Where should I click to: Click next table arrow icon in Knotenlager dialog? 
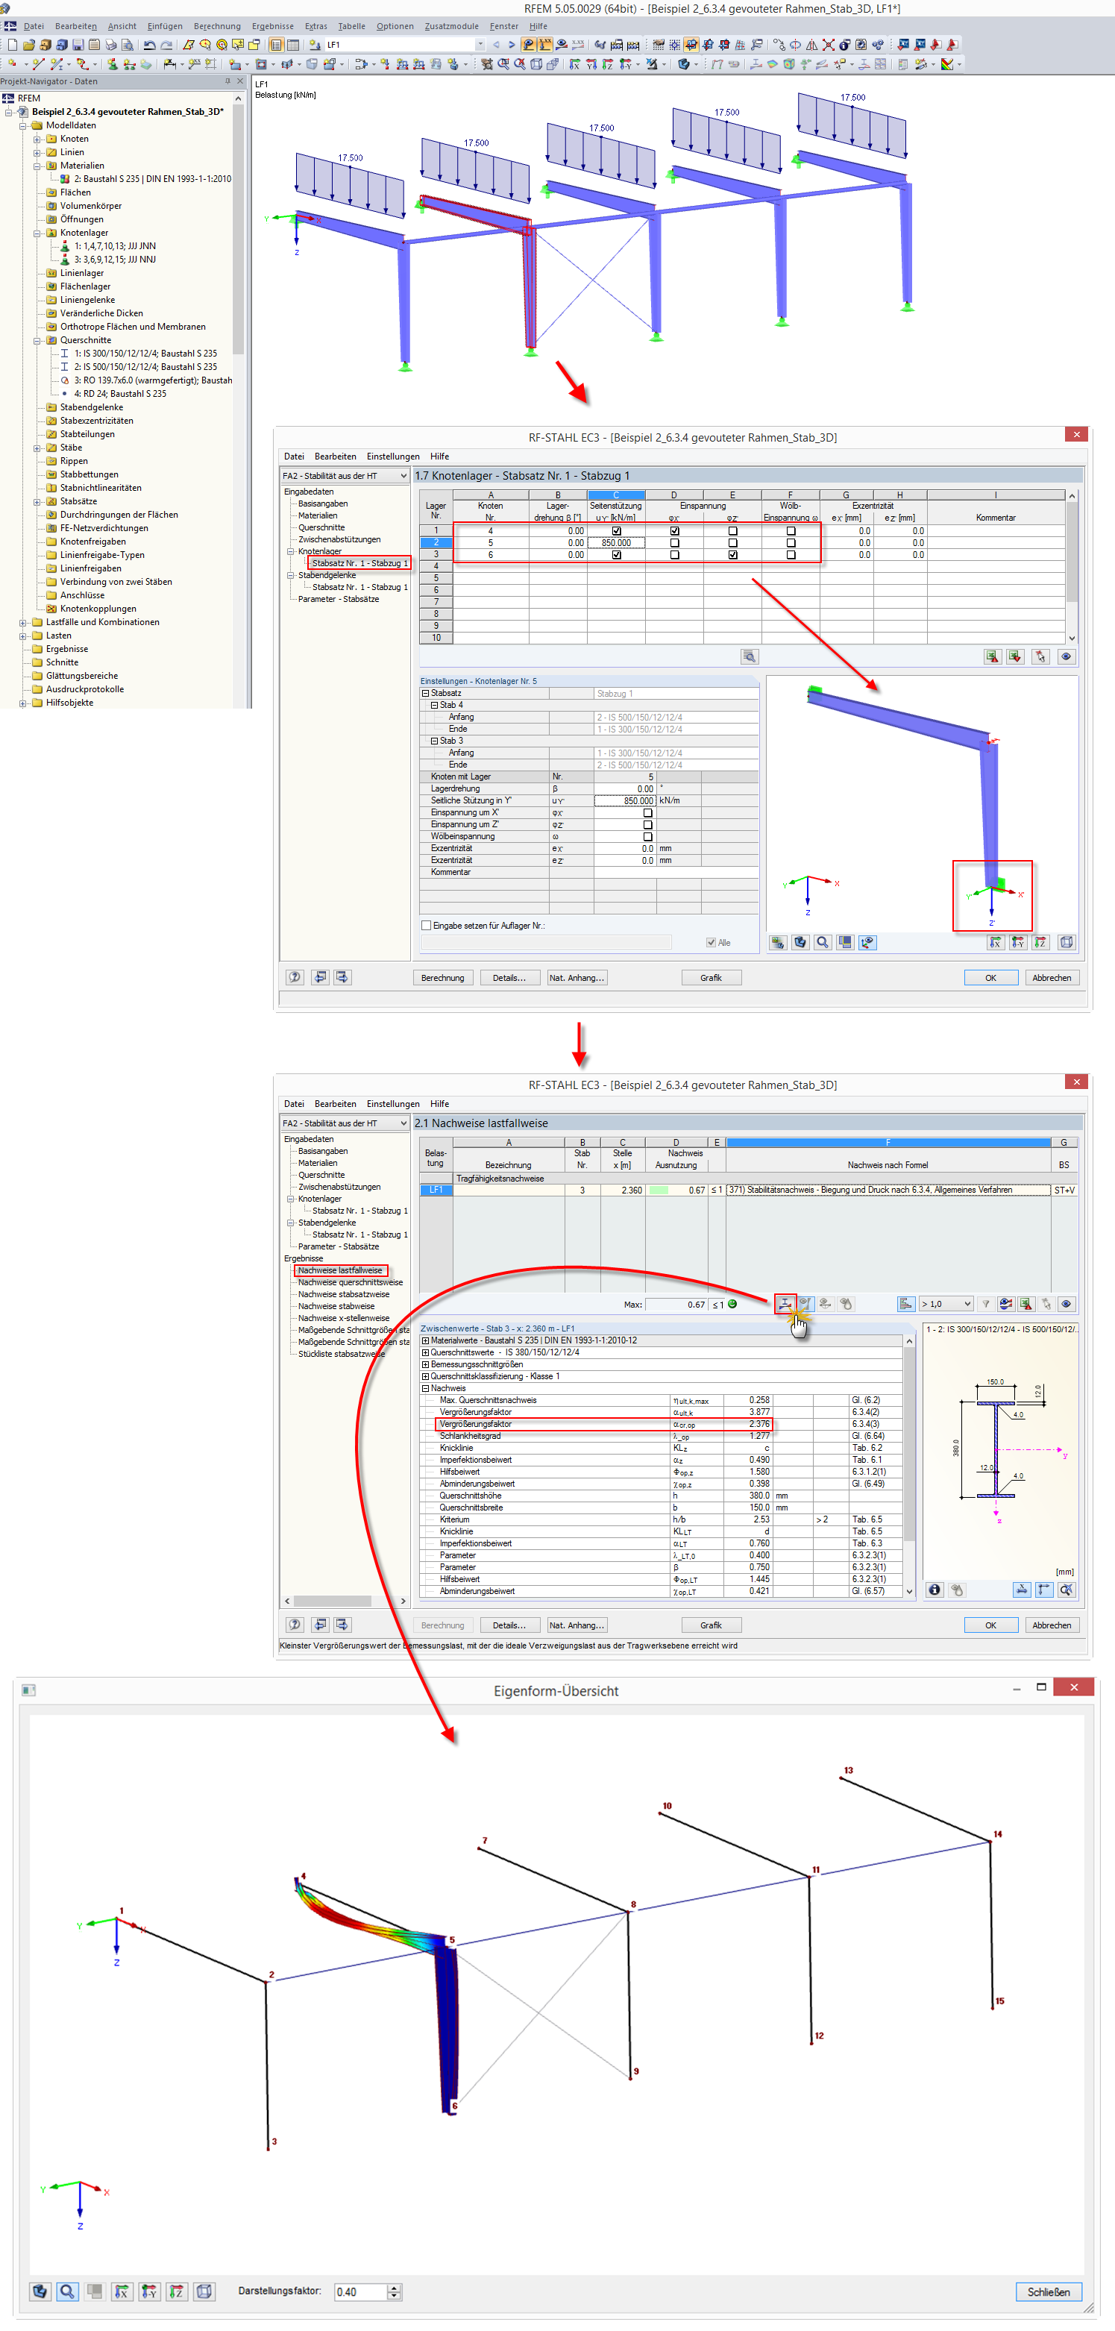point(341,977)
